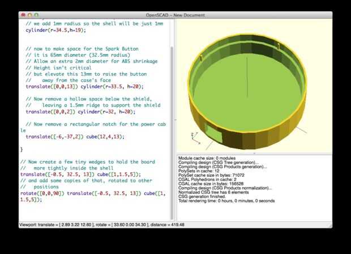Click console line 'Compiling design (CSG Tree generation)...'
The image size is (351, 254).
[219, 163]
